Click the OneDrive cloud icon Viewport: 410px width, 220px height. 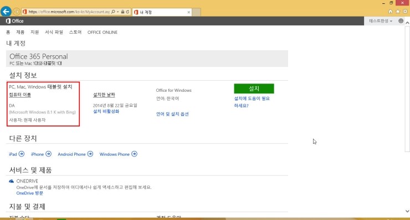click(11, 181)
